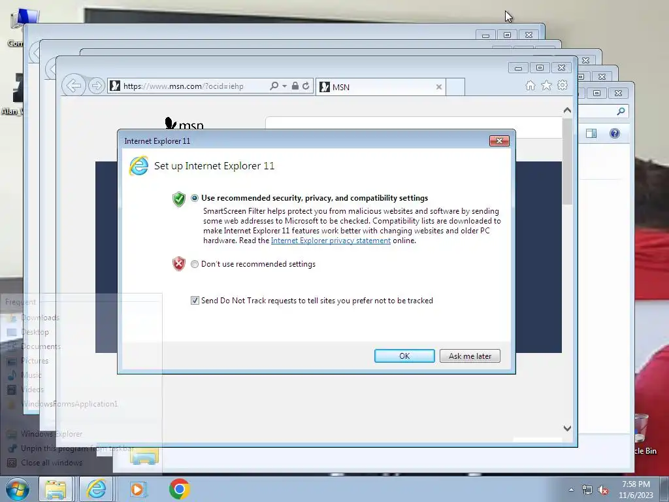Click the lock security report icon
This screenshot has width=669, height=502.
[x=295, y=86]
